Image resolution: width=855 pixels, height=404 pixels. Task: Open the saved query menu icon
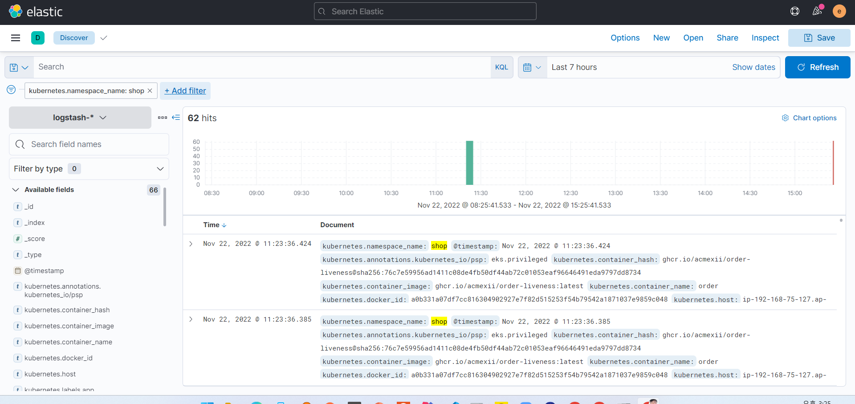pyautogui.click(x=19, y=67)
